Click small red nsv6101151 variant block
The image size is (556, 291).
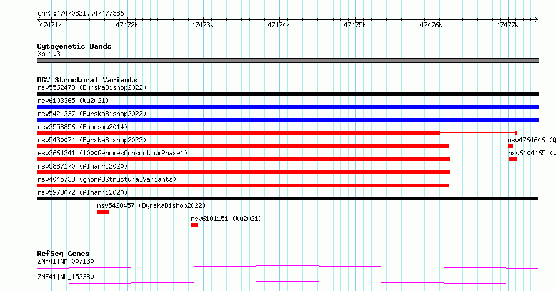pos(194,225)
